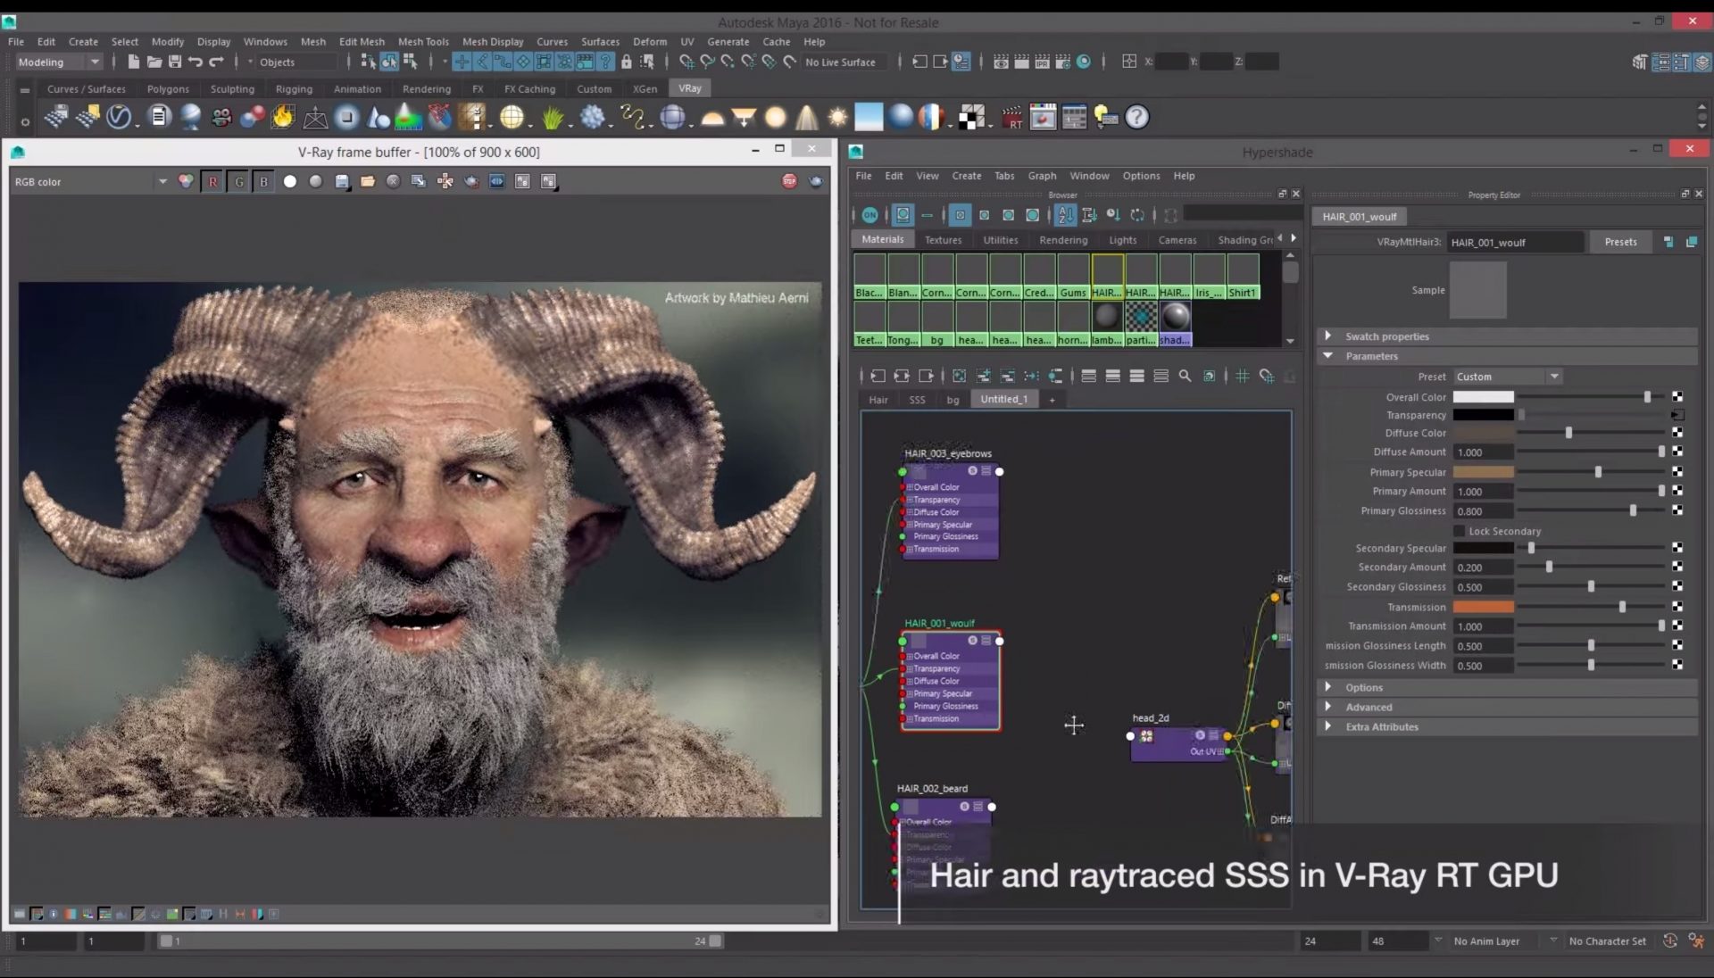The height and width of the screenshot is (978, 1714).
Task: Select the Shirt1 material swatch
Action: (x=1242, y=277)
